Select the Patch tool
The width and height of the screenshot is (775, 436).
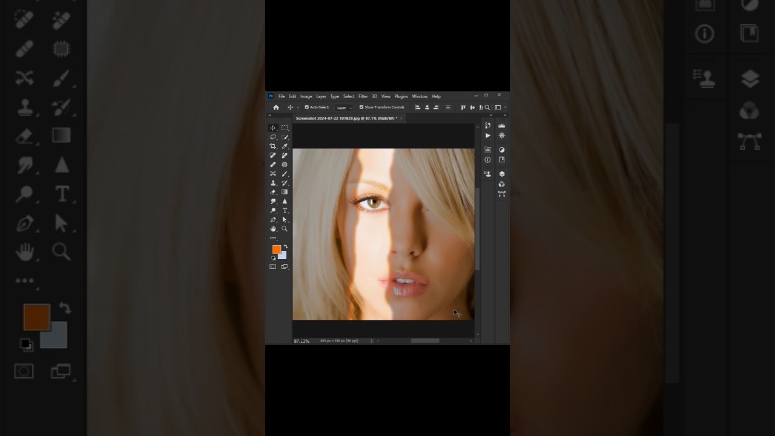(285, 165)
